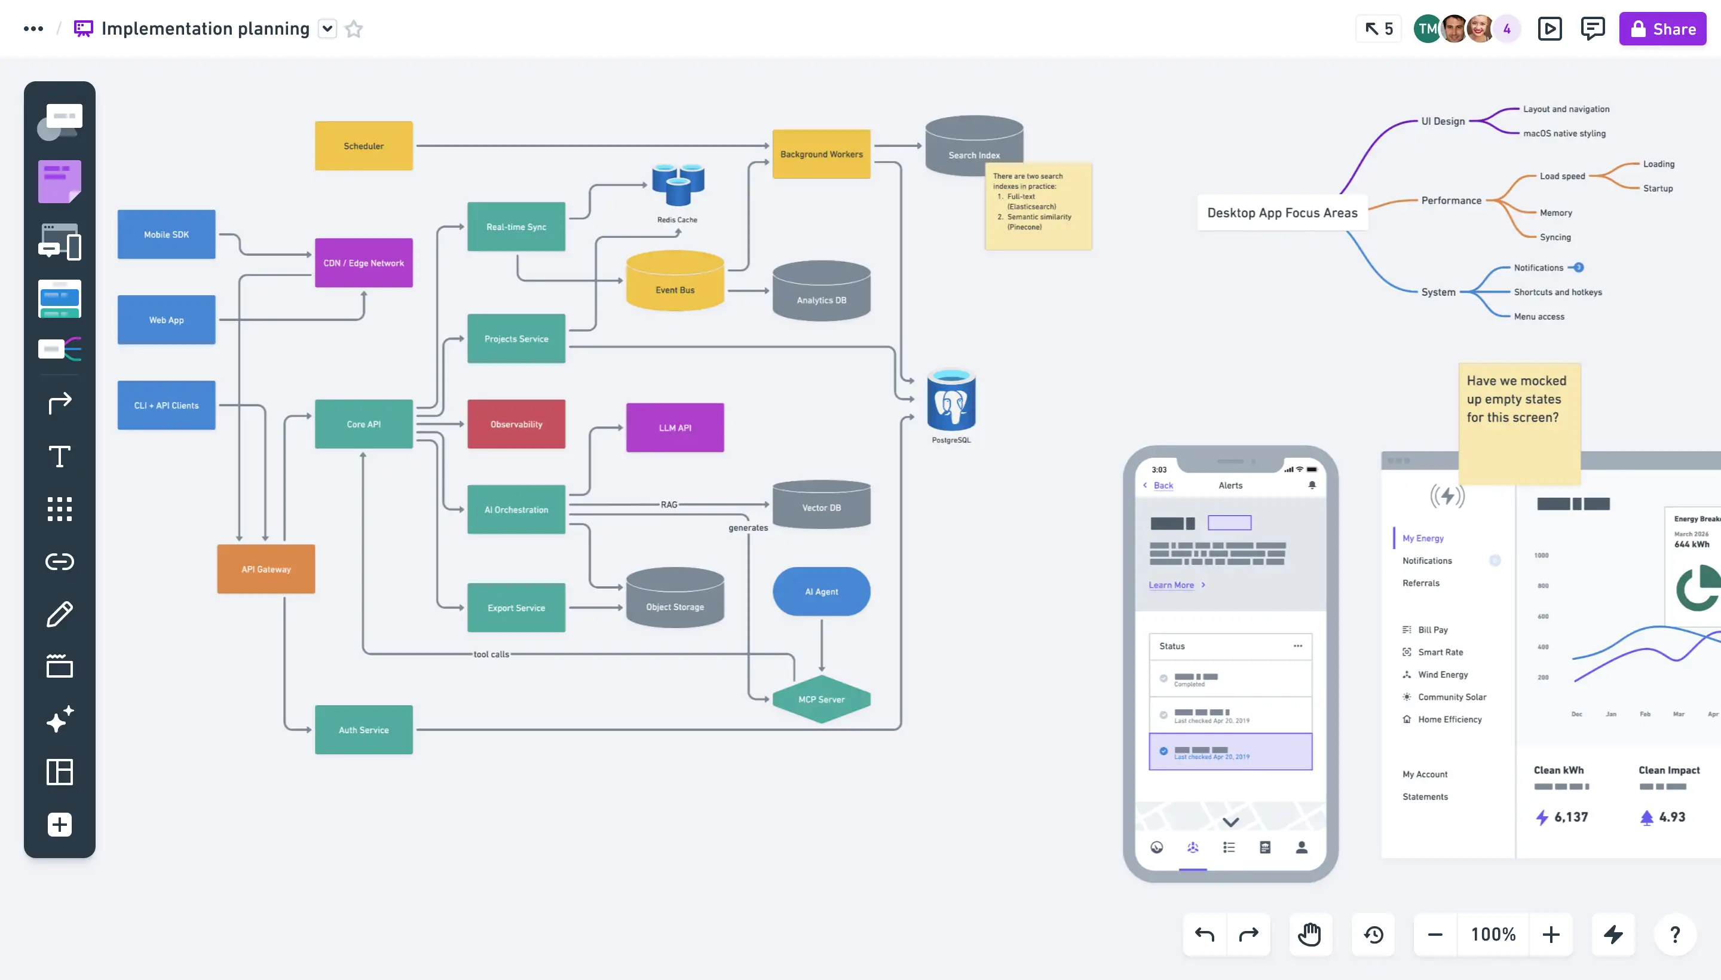Open the comments panel icon
1721x980 pixels.
click(1593, 29)
